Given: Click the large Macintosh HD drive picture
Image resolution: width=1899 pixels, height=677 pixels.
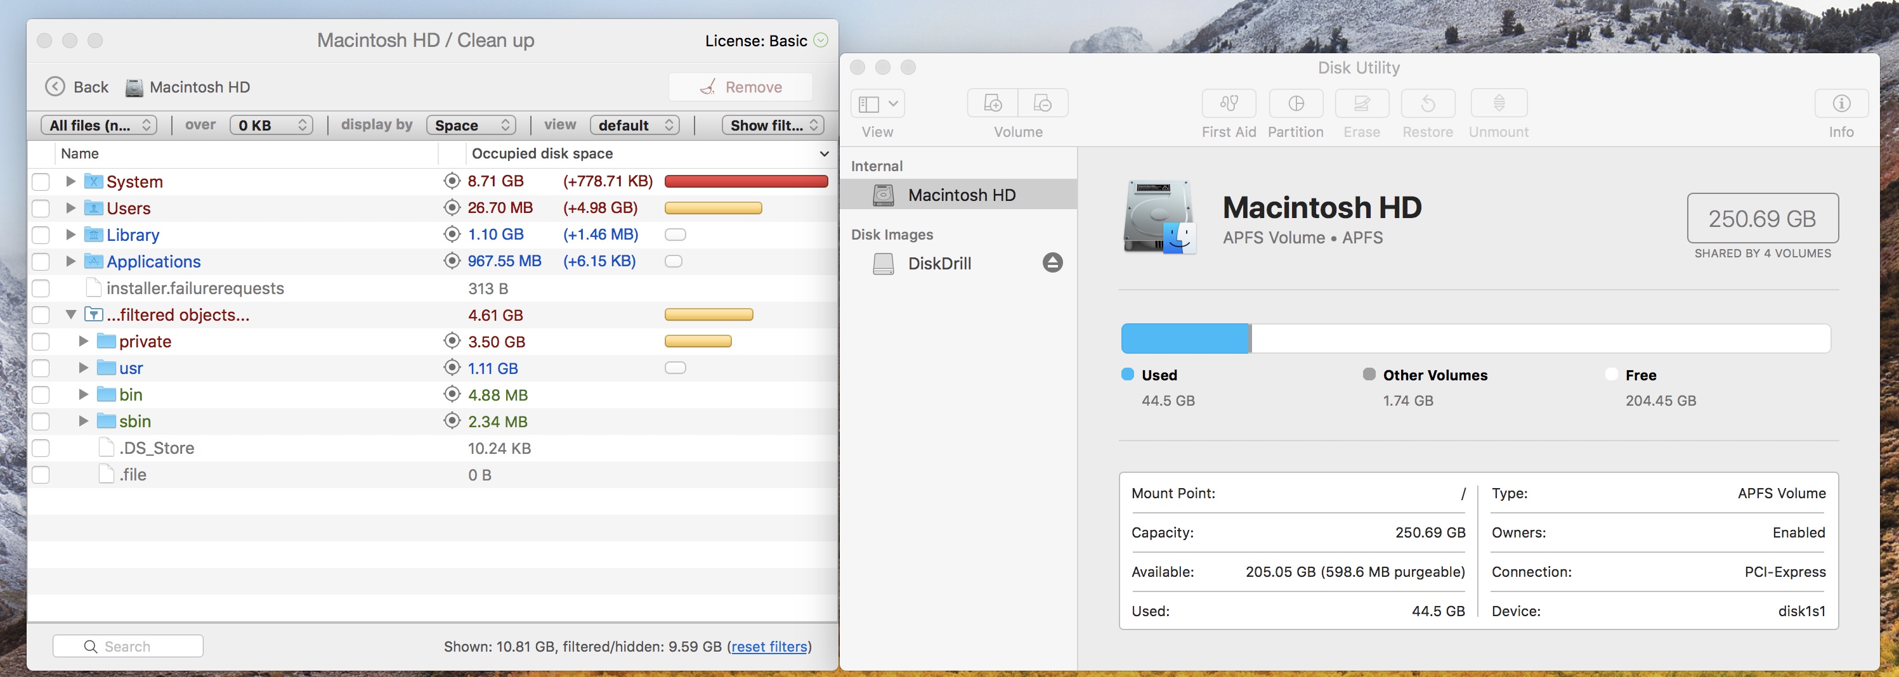Looking at the screenshot, I should click(x=1159, y=217).
